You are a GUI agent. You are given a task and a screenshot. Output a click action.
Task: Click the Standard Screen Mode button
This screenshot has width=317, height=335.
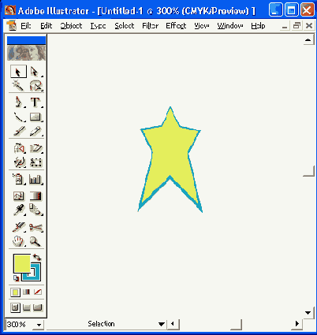pyautogui.click(x=15, y=307)
